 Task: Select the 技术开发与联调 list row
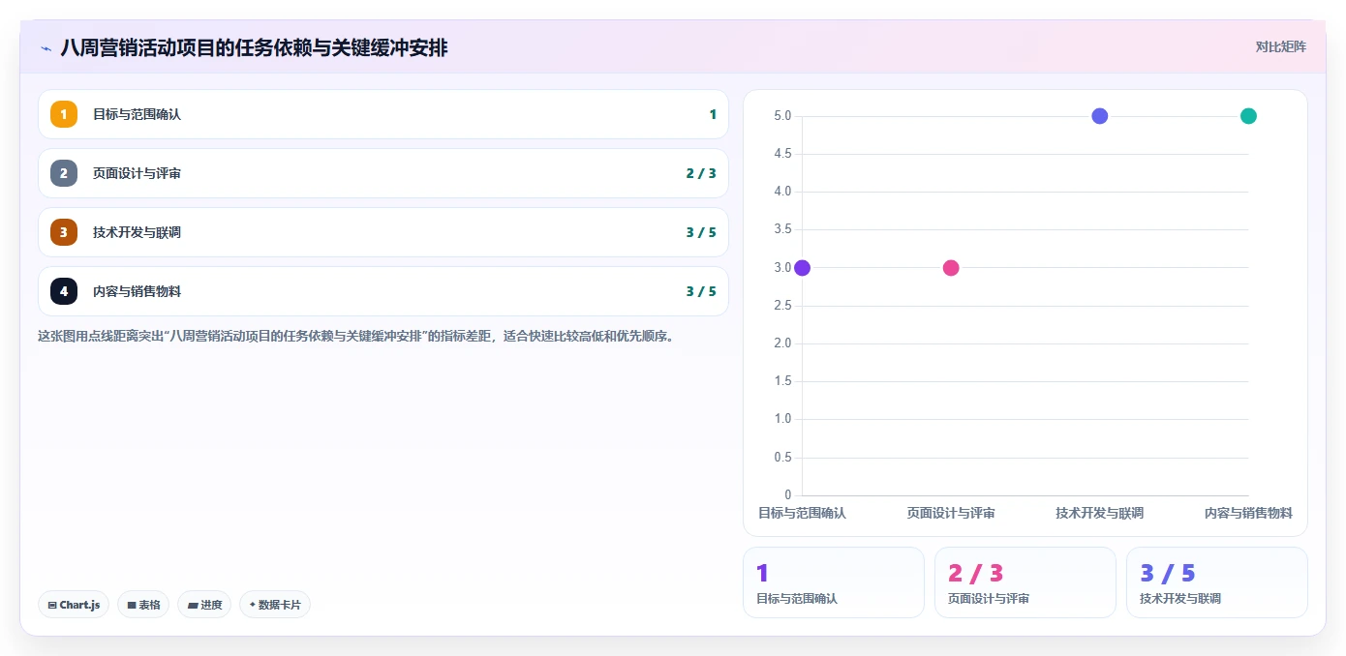point(383,232)
